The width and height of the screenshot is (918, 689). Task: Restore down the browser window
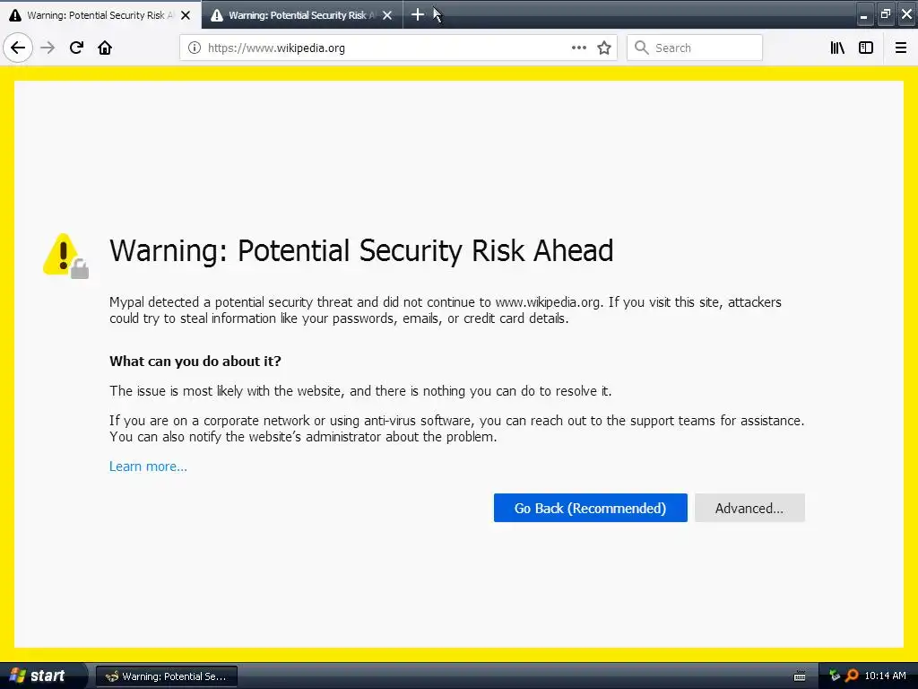885,14
